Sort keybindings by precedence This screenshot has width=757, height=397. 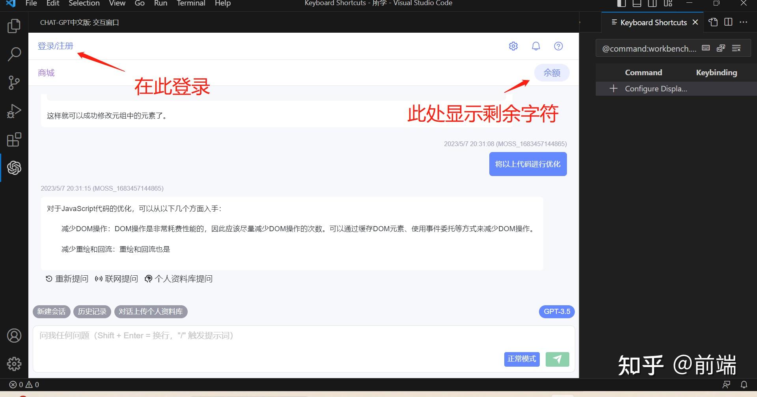tap(721, 48)
